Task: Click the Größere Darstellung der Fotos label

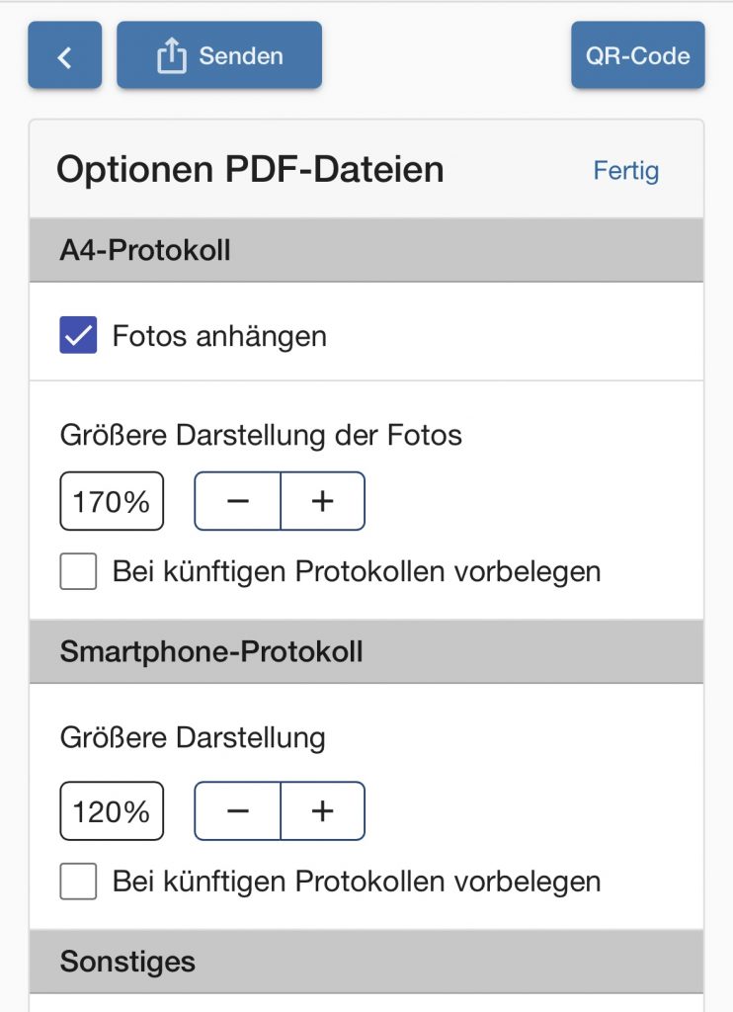Action: coord(261,435)
